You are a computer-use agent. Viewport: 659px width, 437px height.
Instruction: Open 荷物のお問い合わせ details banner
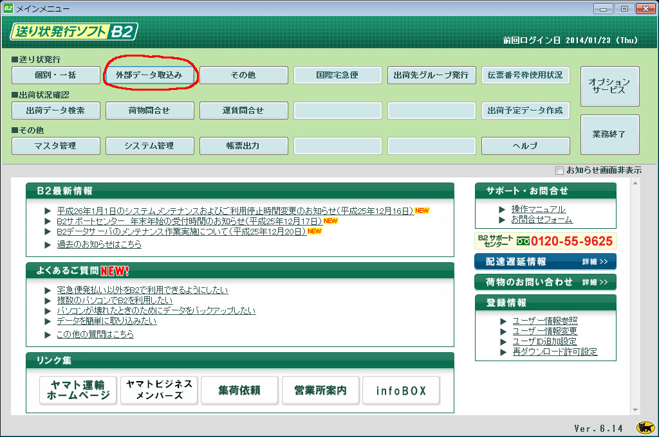click(x=545, y=282)
